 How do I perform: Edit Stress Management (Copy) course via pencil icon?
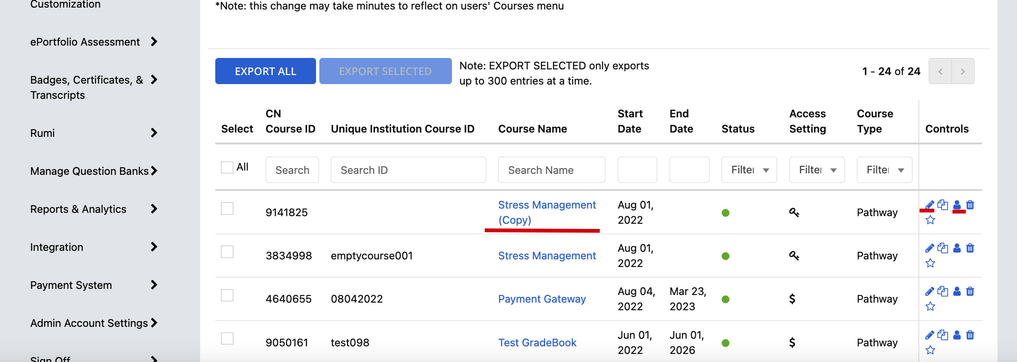click(930, 205)
